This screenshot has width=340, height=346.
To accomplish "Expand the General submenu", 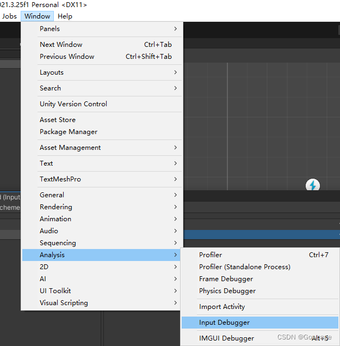I will click(x=102, y=195).
